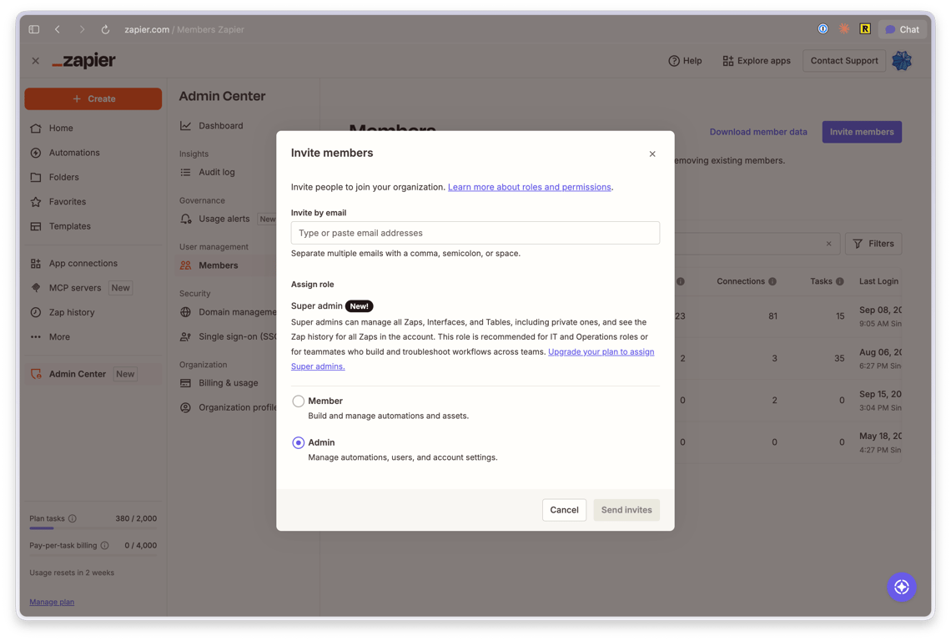Open Favorites star item
Viewport: 951px width, 641px height.
click(67, 201)
